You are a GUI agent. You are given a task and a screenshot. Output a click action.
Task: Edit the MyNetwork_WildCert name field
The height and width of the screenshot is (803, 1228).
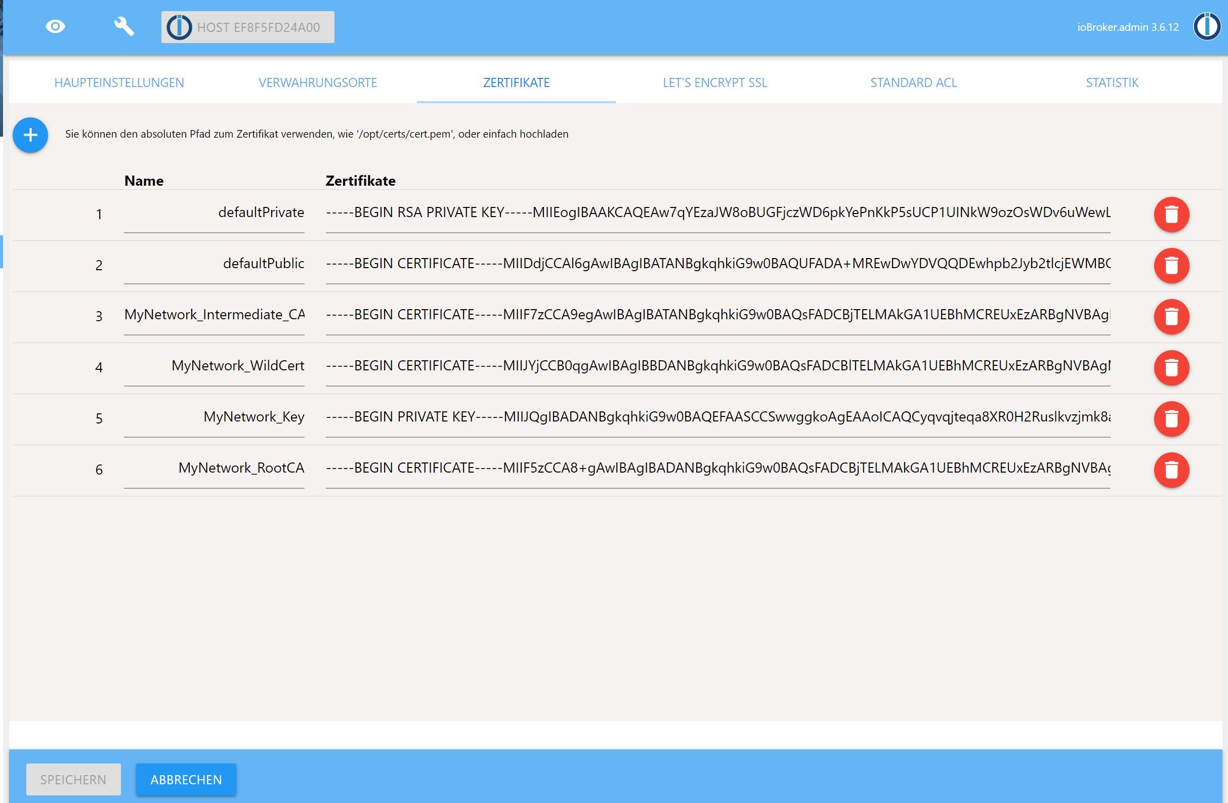point(214,366)
